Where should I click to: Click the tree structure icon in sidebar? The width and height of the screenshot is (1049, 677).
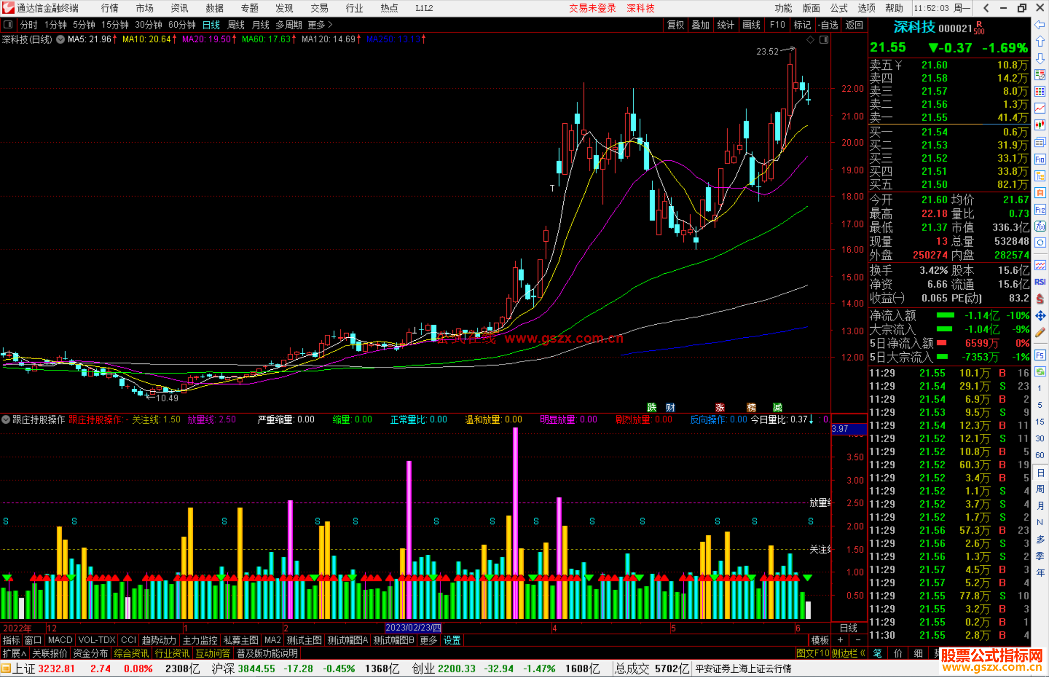pos(1040,176)
